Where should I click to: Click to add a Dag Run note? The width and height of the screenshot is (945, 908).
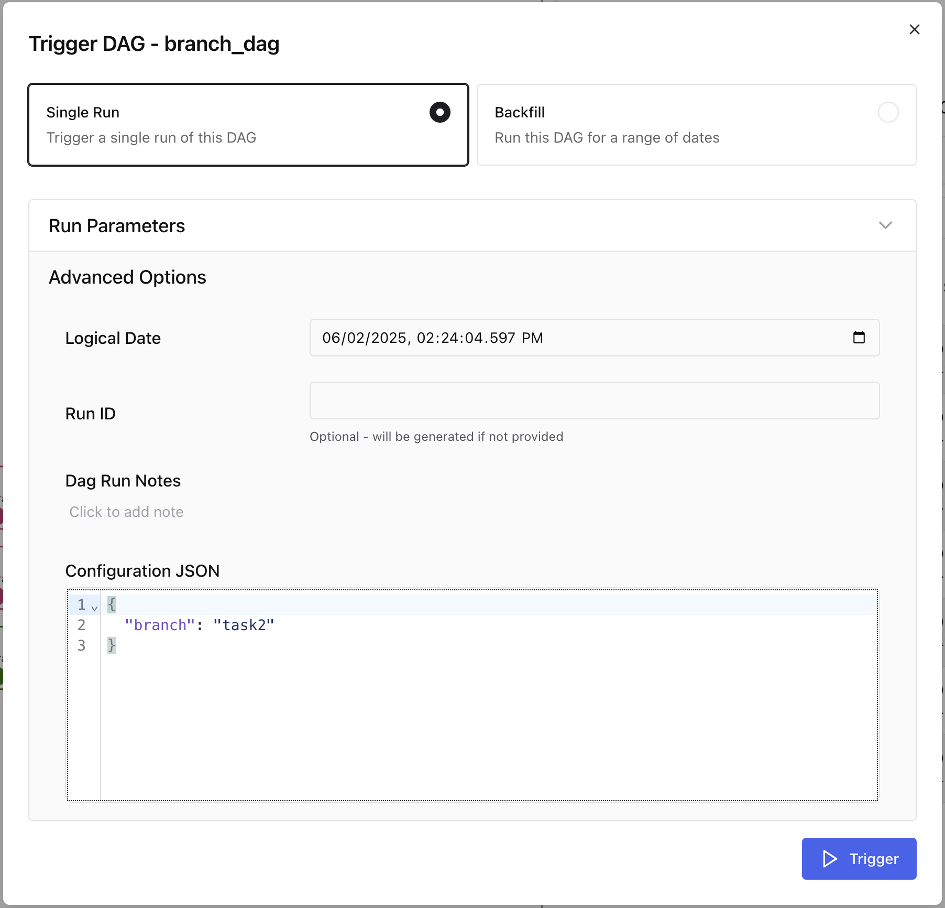tap(126, 512)
